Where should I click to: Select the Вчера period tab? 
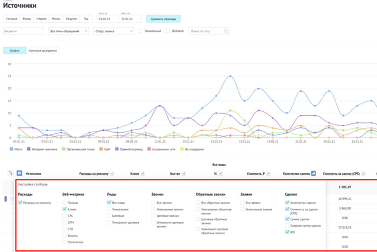(x=27, y=19)
